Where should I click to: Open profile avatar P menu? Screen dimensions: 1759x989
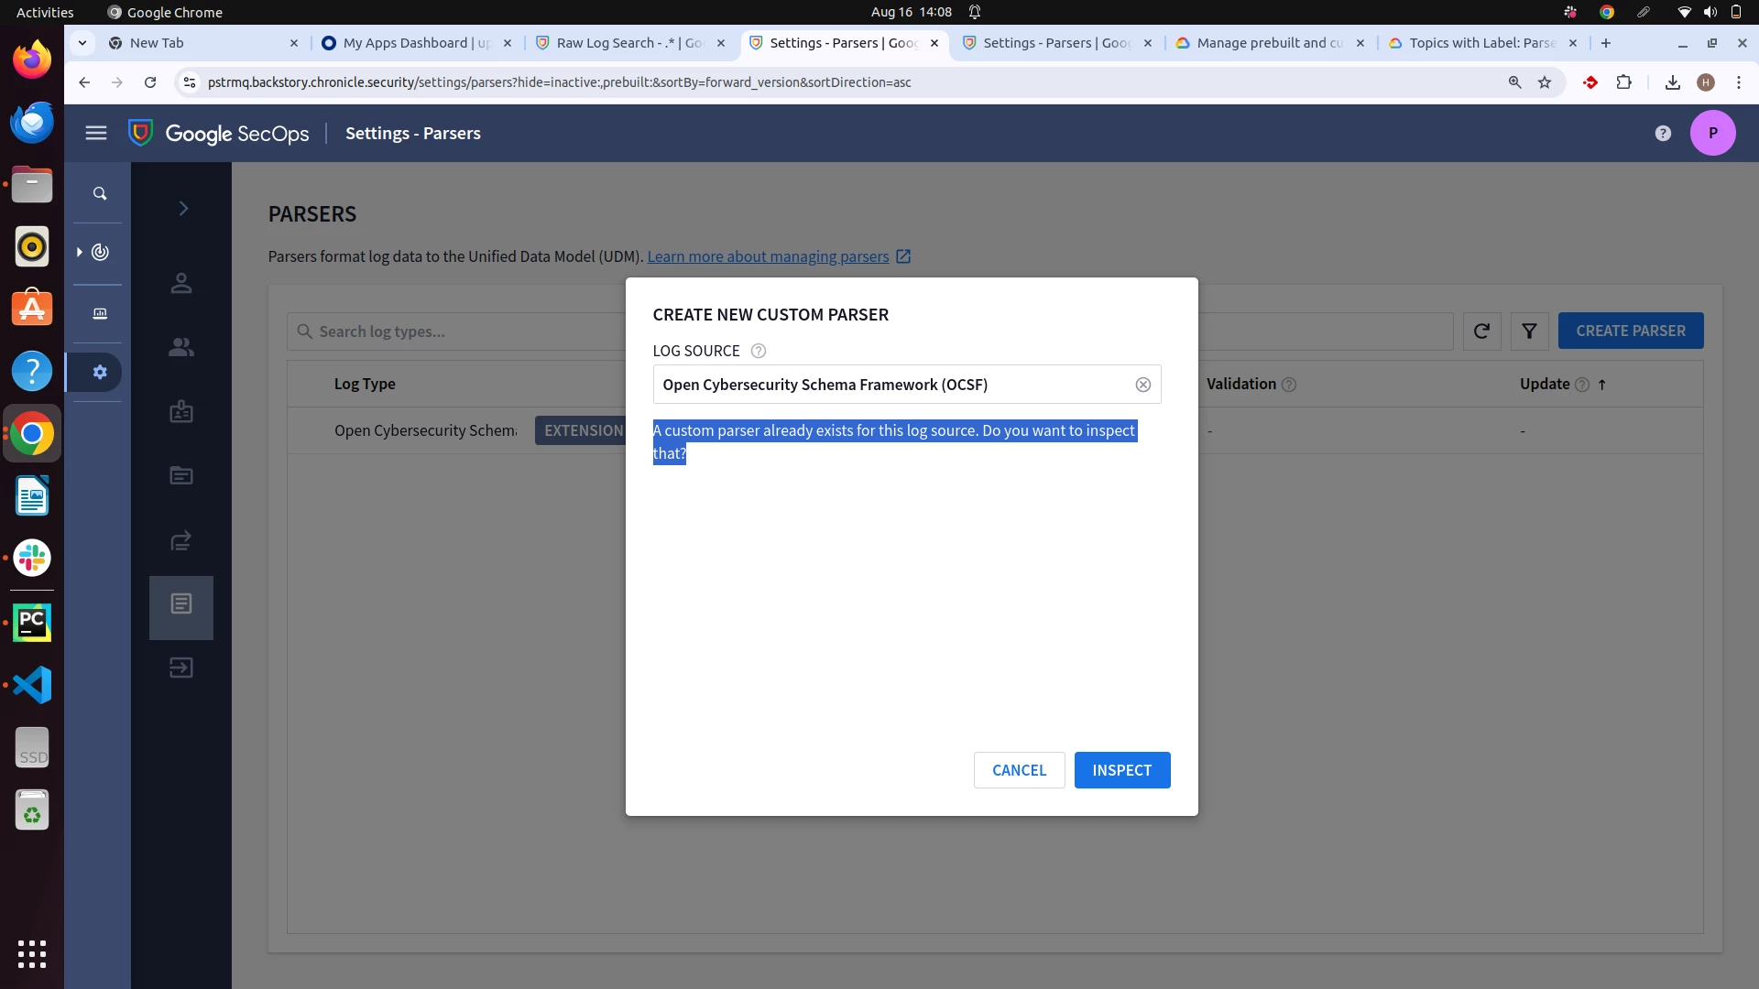point(1712,134)
